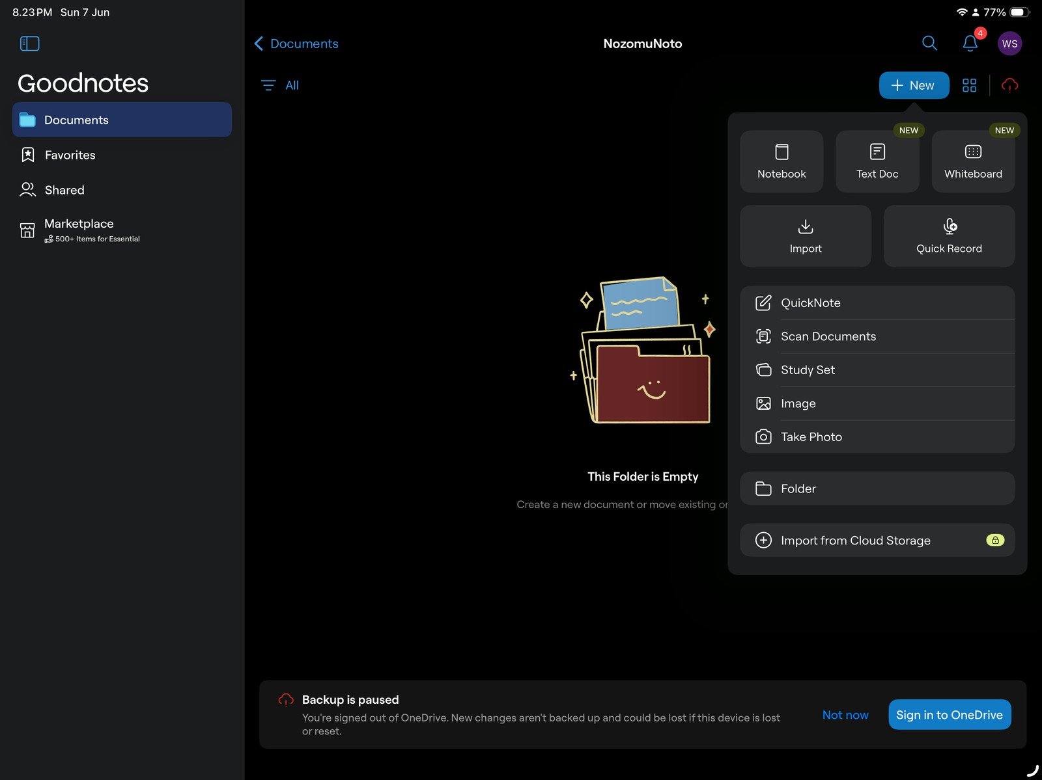
Task: Toggle the sidebar panel icon
Action: pos(30,44)
